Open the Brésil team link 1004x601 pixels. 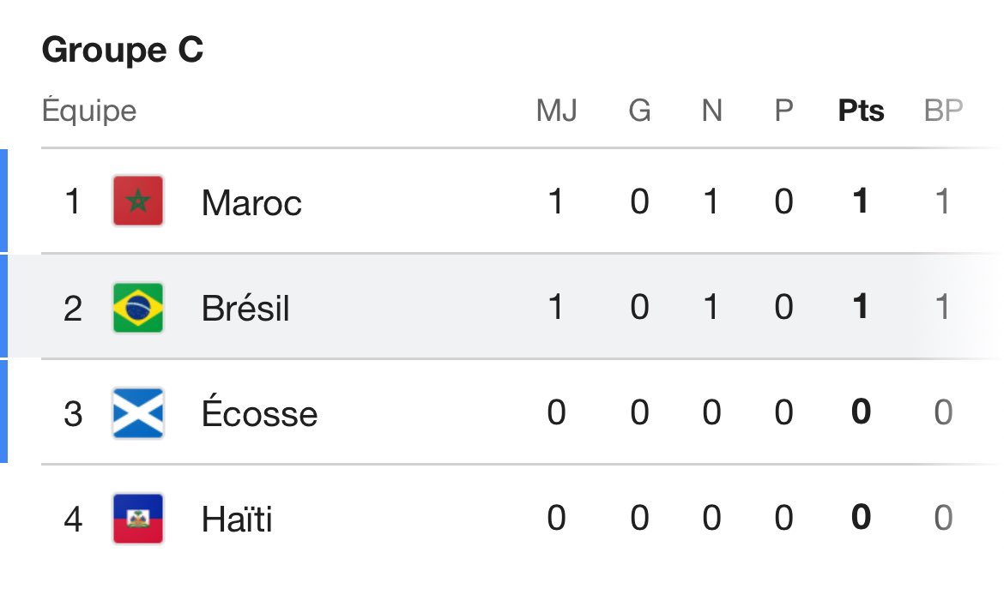246,308
